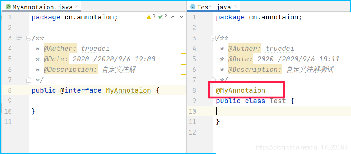Screen dimensions: 351x154
Task: Switch to the Test.java tab
Action: coord(214,7)
